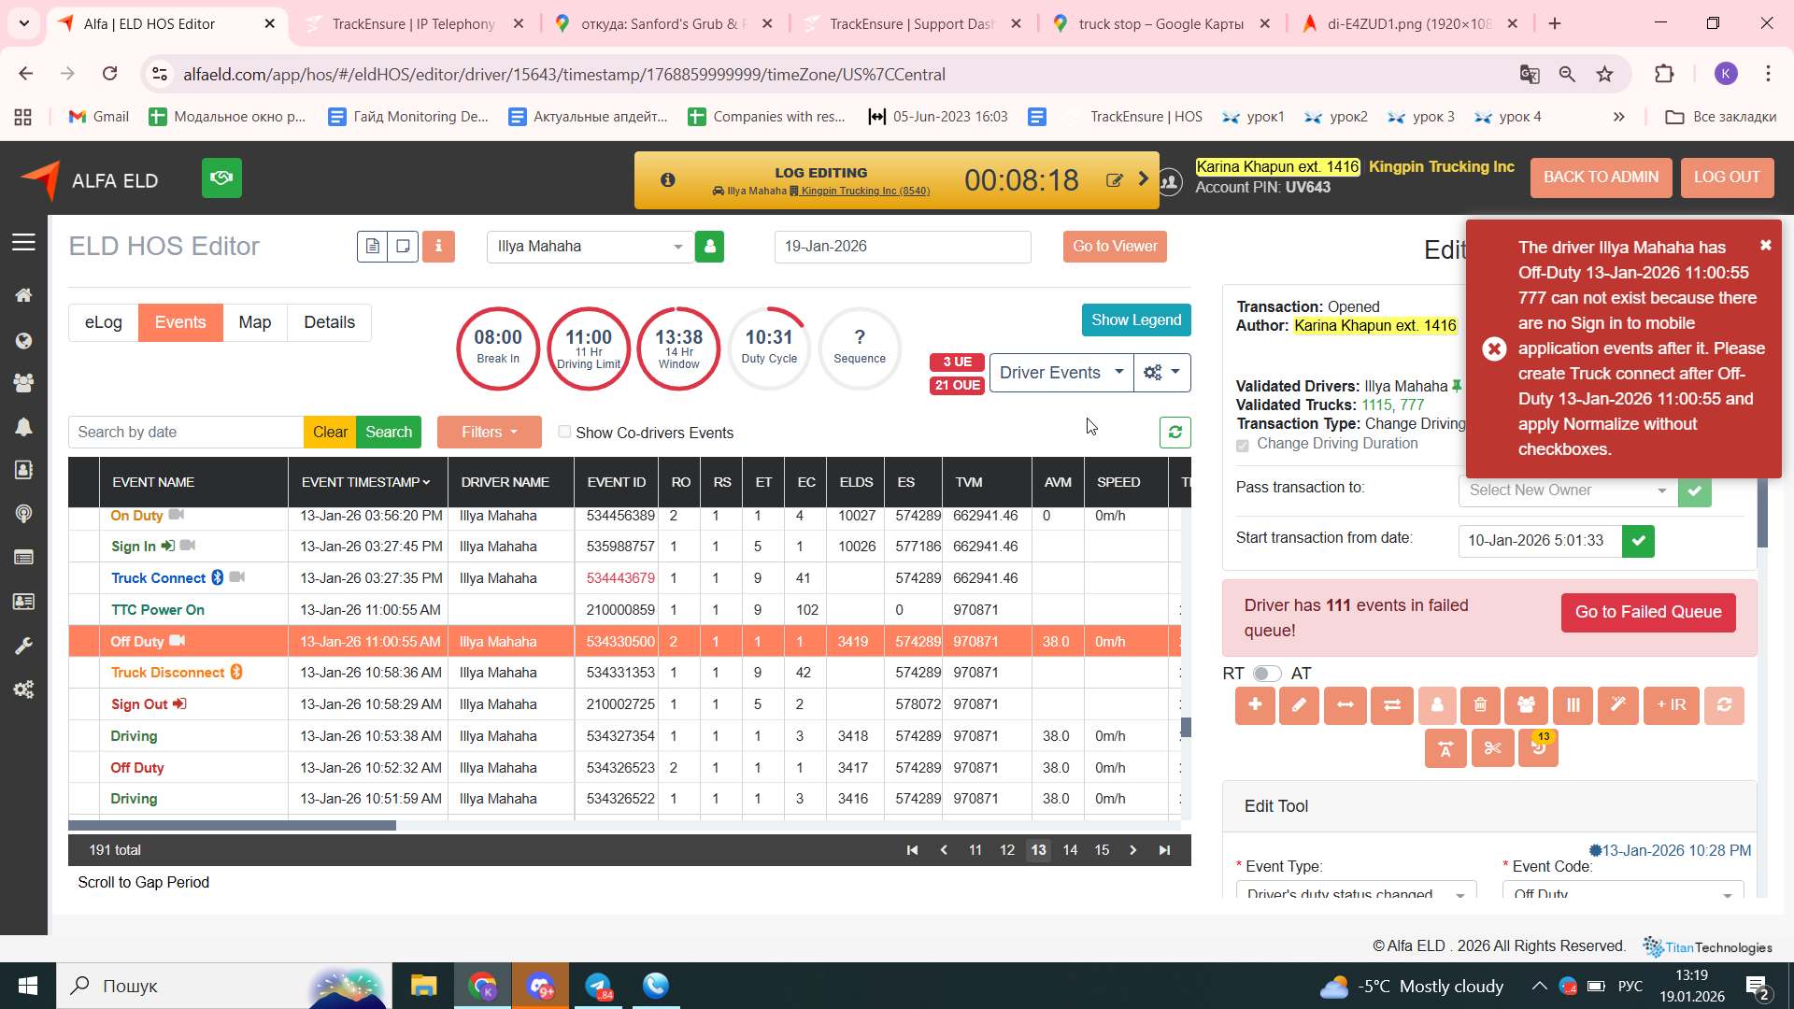This screenshot has width=1794, height=1009.
Task: Click Go to Failed Queue button
Action: point(1647,612)
